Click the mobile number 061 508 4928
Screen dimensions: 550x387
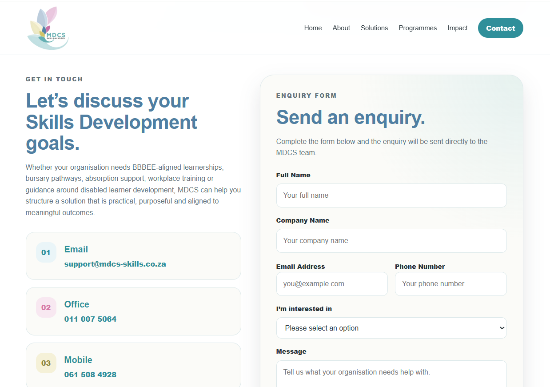(x=91, y=375)
